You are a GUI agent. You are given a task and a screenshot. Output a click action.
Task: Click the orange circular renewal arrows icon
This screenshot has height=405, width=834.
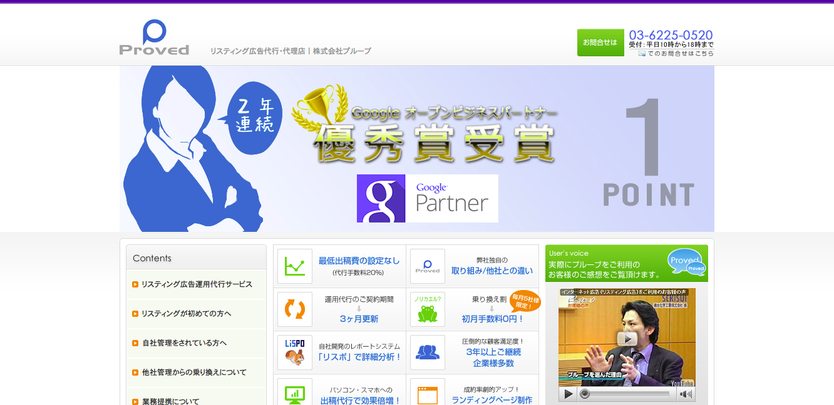pos(294,309)
